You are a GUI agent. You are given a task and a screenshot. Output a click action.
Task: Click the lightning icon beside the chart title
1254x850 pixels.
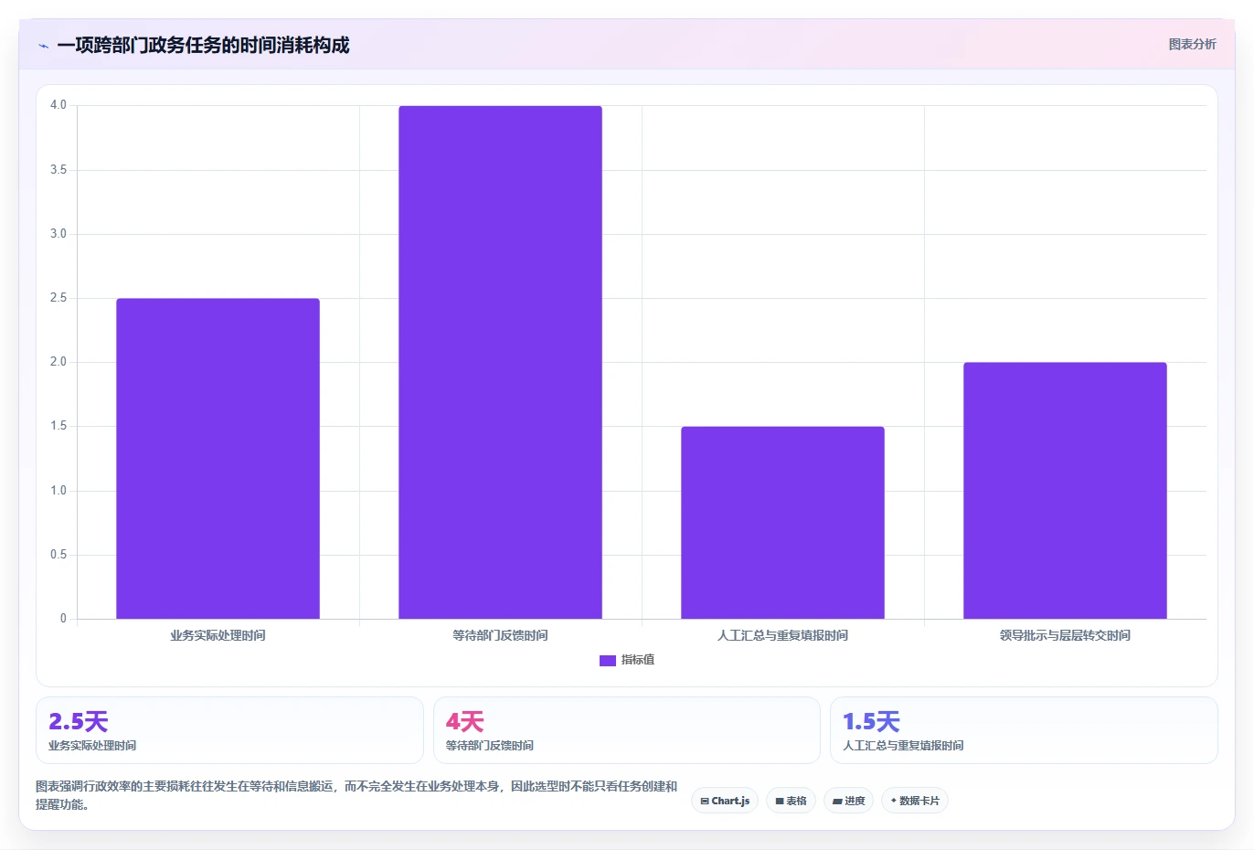43,46
